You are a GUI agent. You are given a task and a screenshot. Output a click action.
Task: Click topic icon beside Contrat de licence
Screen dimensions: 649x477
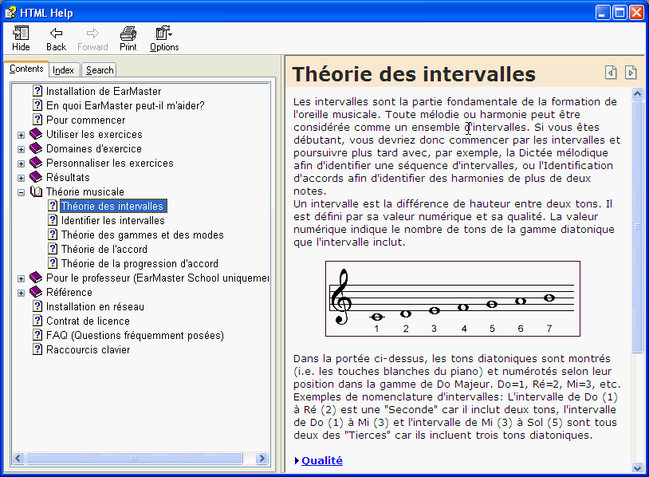coord(37,321)
